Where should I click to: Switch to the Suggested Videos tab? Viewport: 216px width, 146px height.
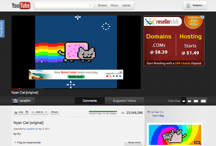[x=124, y=101]
